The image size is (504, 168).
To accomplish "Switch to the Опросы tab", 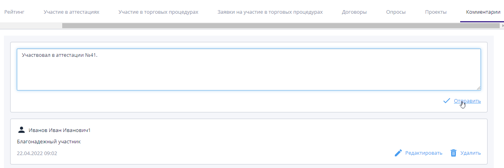I will (x=396, y=12).
